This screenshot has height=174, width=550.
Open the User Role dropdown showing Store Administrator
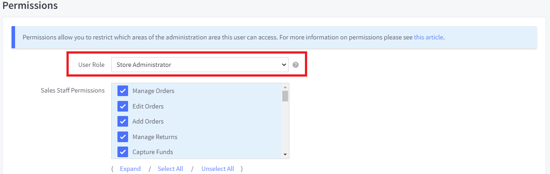coord(200,65)
